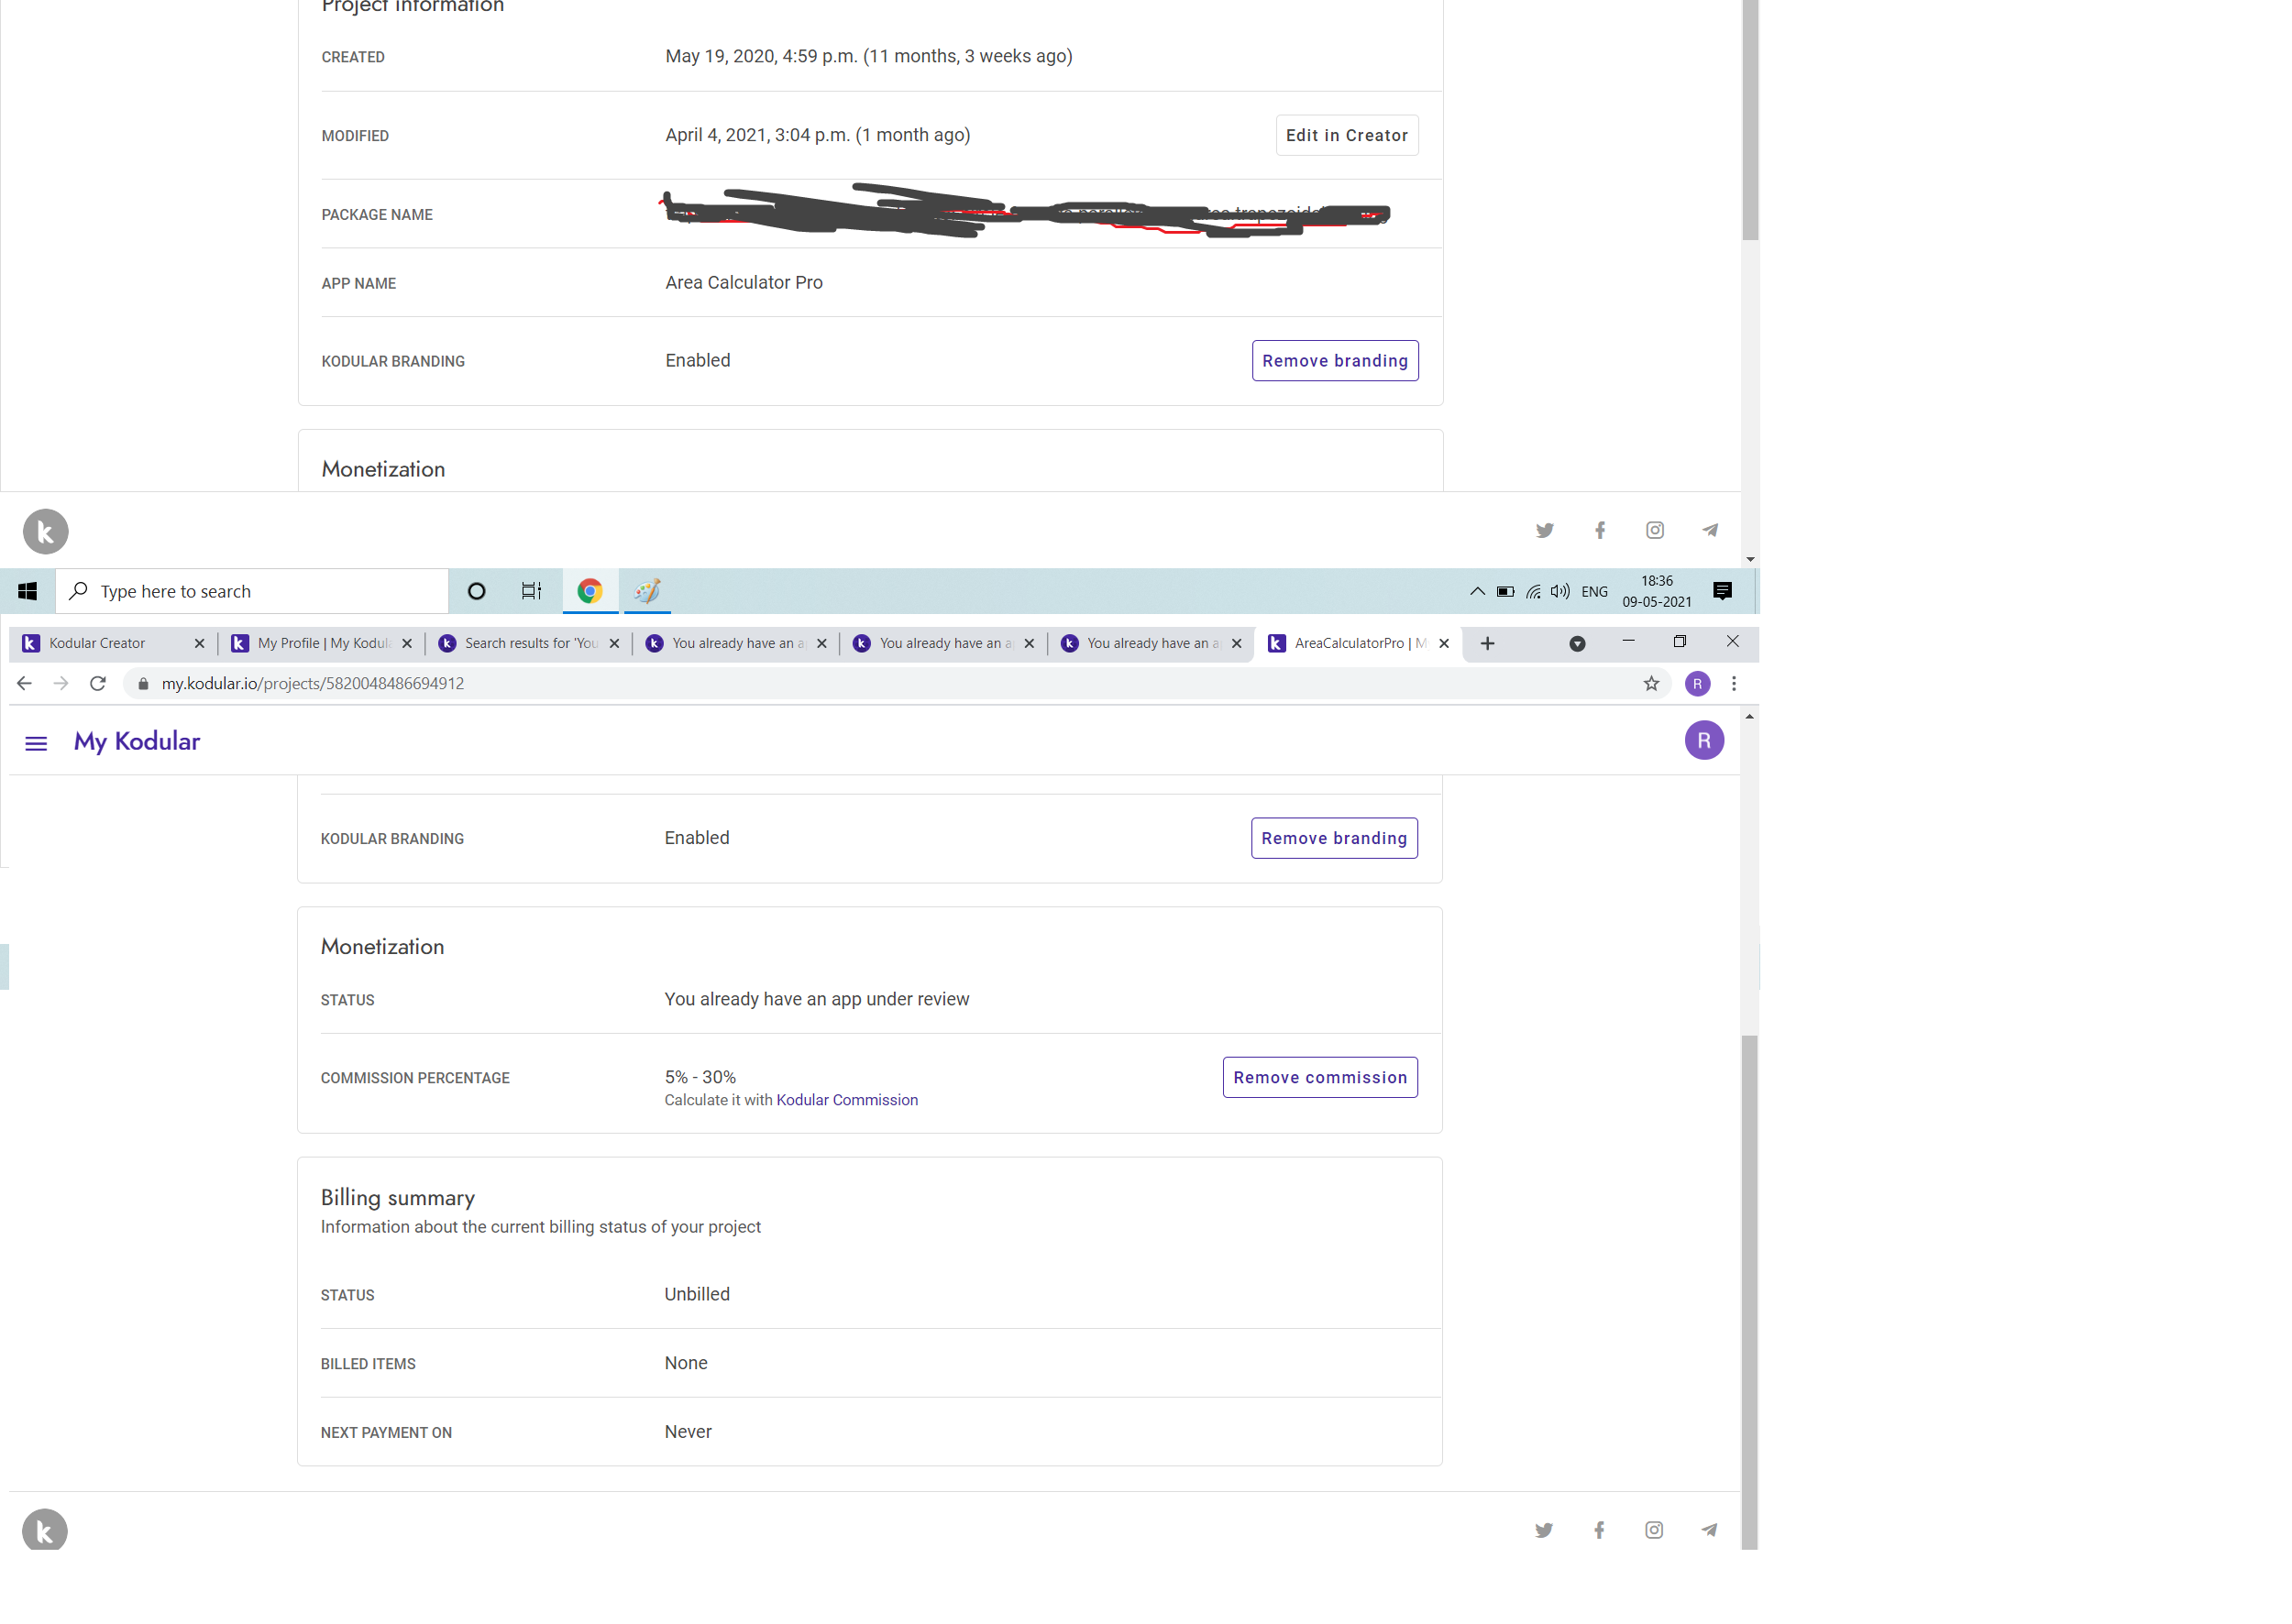Click the purple R account avatar below the address bar
Viewport: 2292px width, 1624px height.
click(1703, 741)
